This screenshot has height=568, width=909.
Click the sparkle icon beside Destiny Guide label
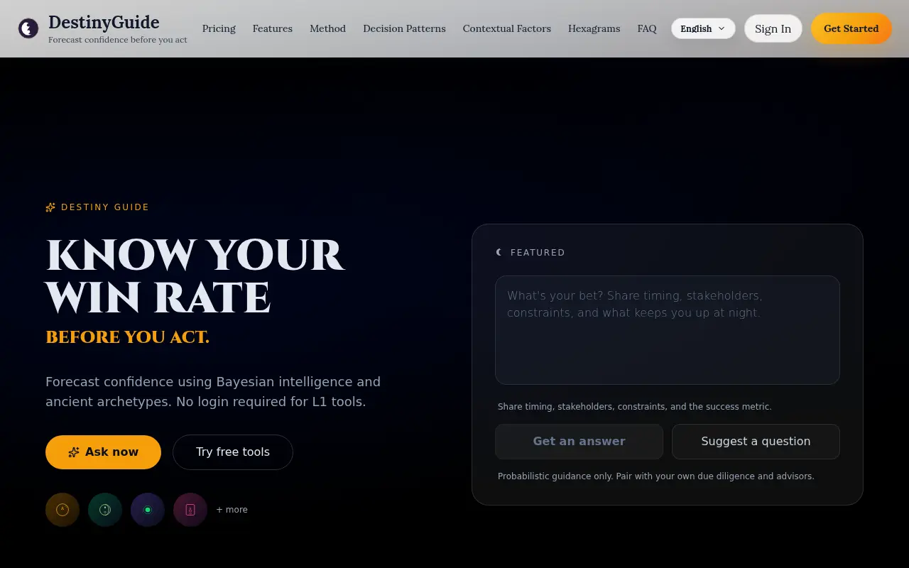coord(50,207)
